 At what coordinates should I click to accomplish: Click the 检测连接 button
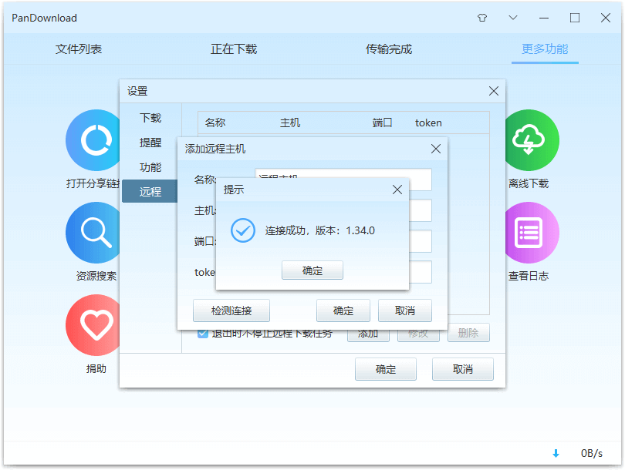[x=231, y=311]
